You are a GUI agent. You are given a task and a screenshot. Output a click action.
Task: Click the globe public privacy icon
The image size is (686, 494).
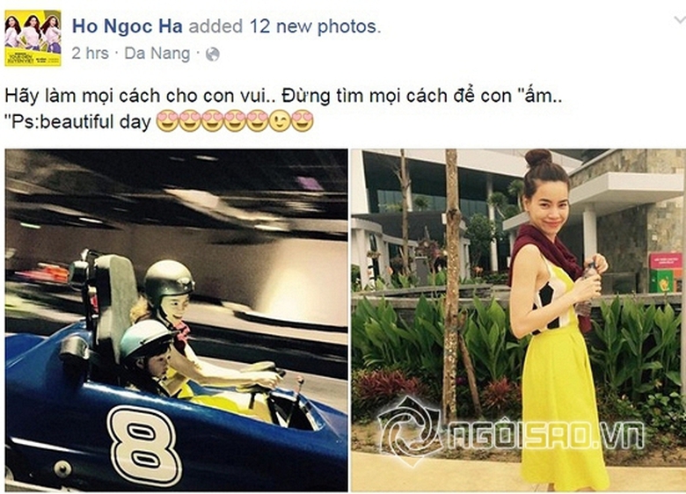(213, 54)
